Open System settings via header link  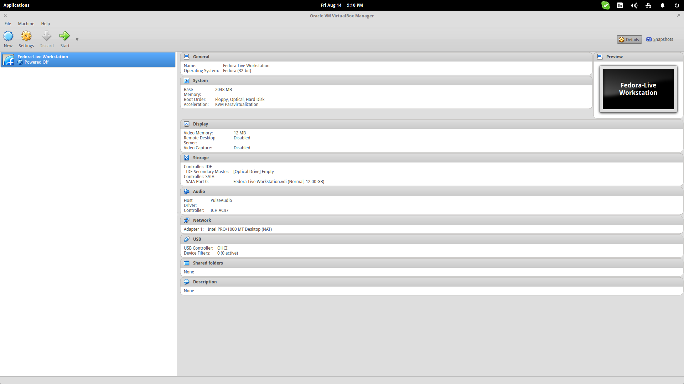pos(200,81)
